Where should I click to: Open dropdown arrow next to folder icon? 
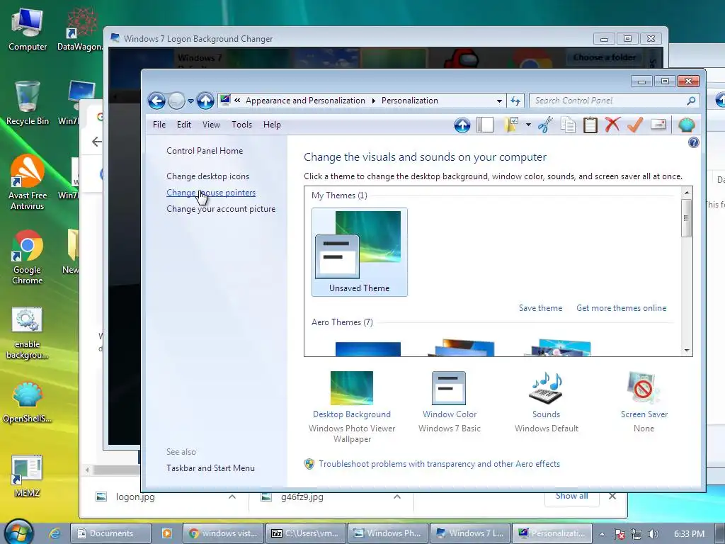528,125
